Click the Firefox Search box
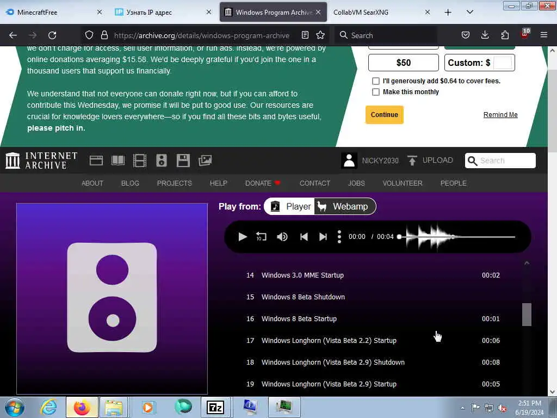 [x=387, y=35]
